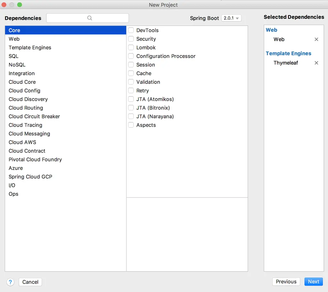Click the red close window button
Viewport: 328px width, 292px height.
click(x=4, y=4)
